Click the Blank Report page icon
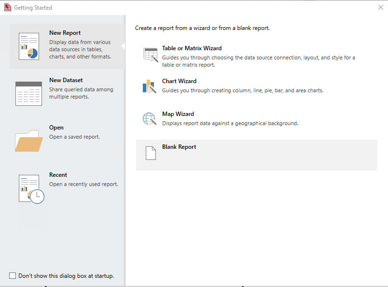The image size is (388, 287). click(151, 153)
